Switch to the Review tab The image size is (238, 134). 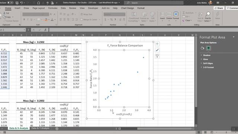point(73,8)
